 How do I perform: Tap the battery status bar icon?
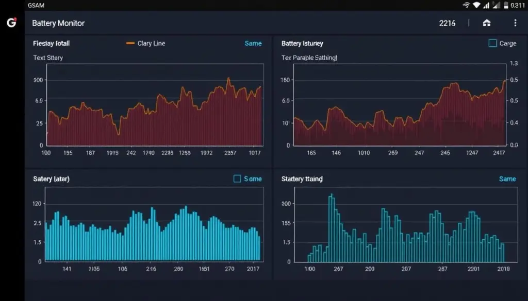click(506, 5)
